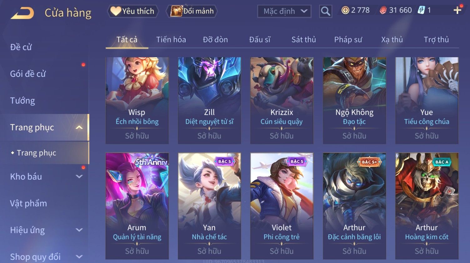Select Arthur Hoàng kim cốt skin card
The height and width of the screenshot is (263, 470).
[427, 206]
